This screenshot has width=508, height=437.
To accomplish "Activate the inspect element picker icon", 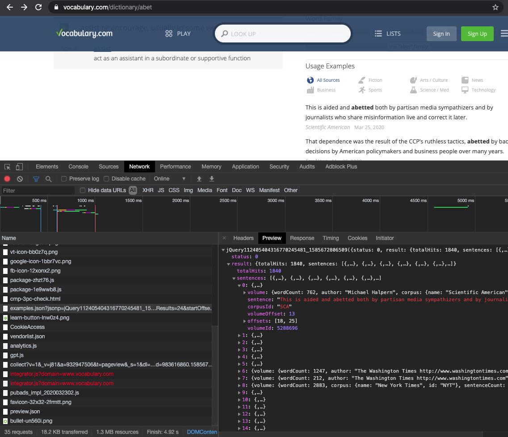I will [7, 167].
